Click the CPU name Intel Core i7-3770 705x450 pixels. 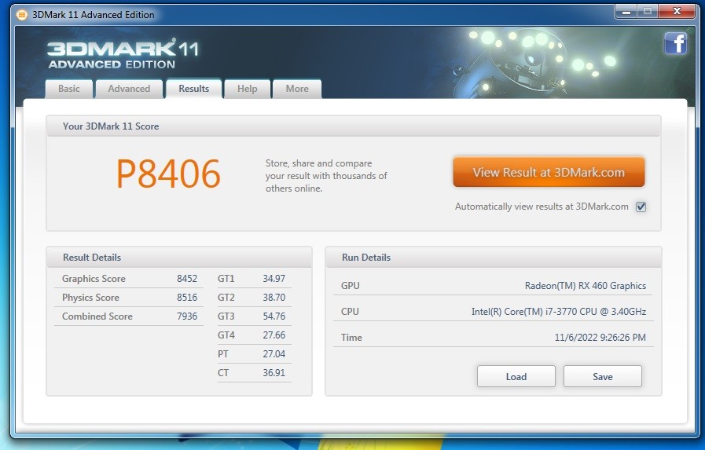(x=559, y=312)
